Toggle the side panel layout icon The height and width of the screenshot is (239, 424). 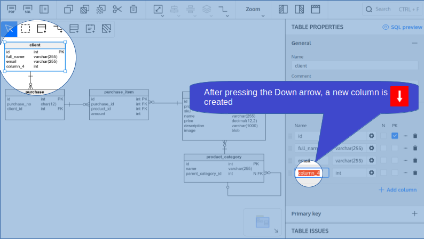click(x=44, y=10)
